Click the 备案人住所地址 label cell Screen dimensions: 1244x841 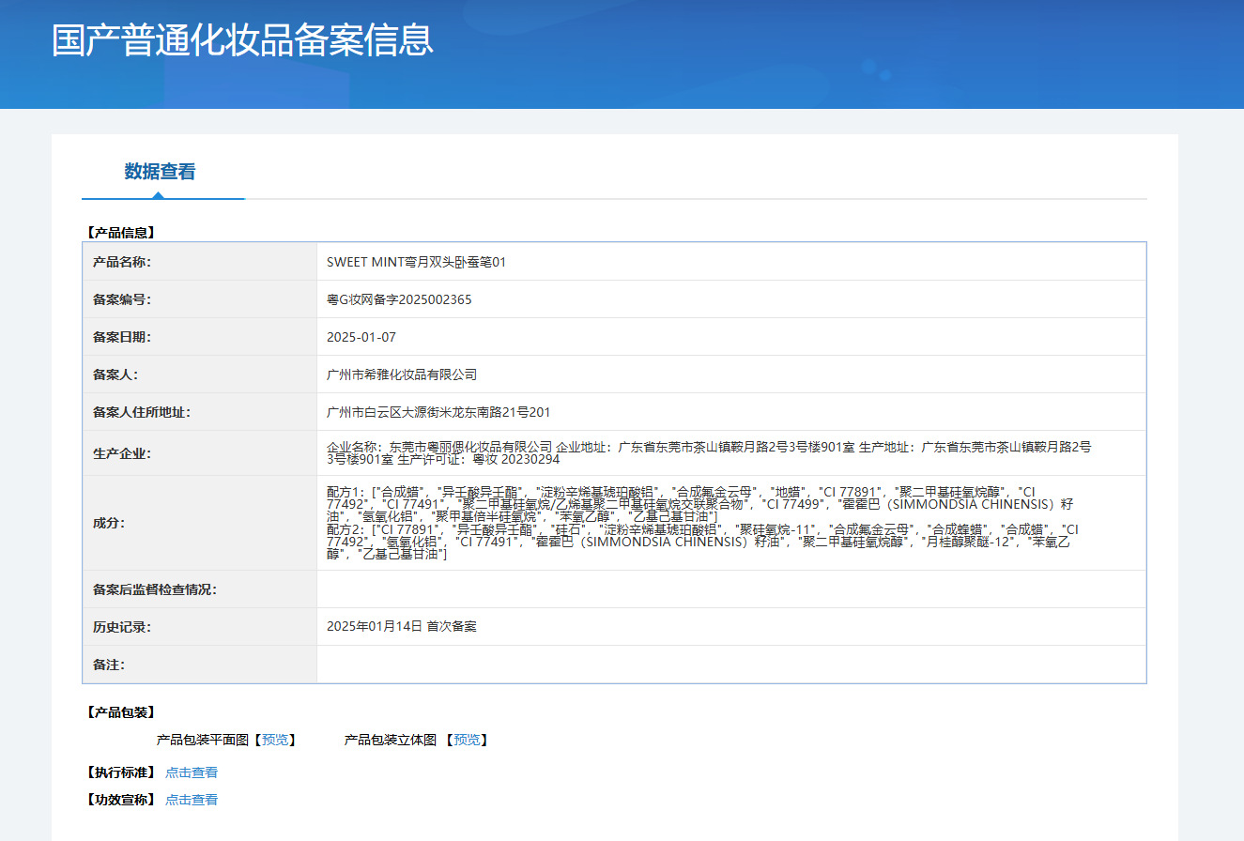click(x=200, y=412)
